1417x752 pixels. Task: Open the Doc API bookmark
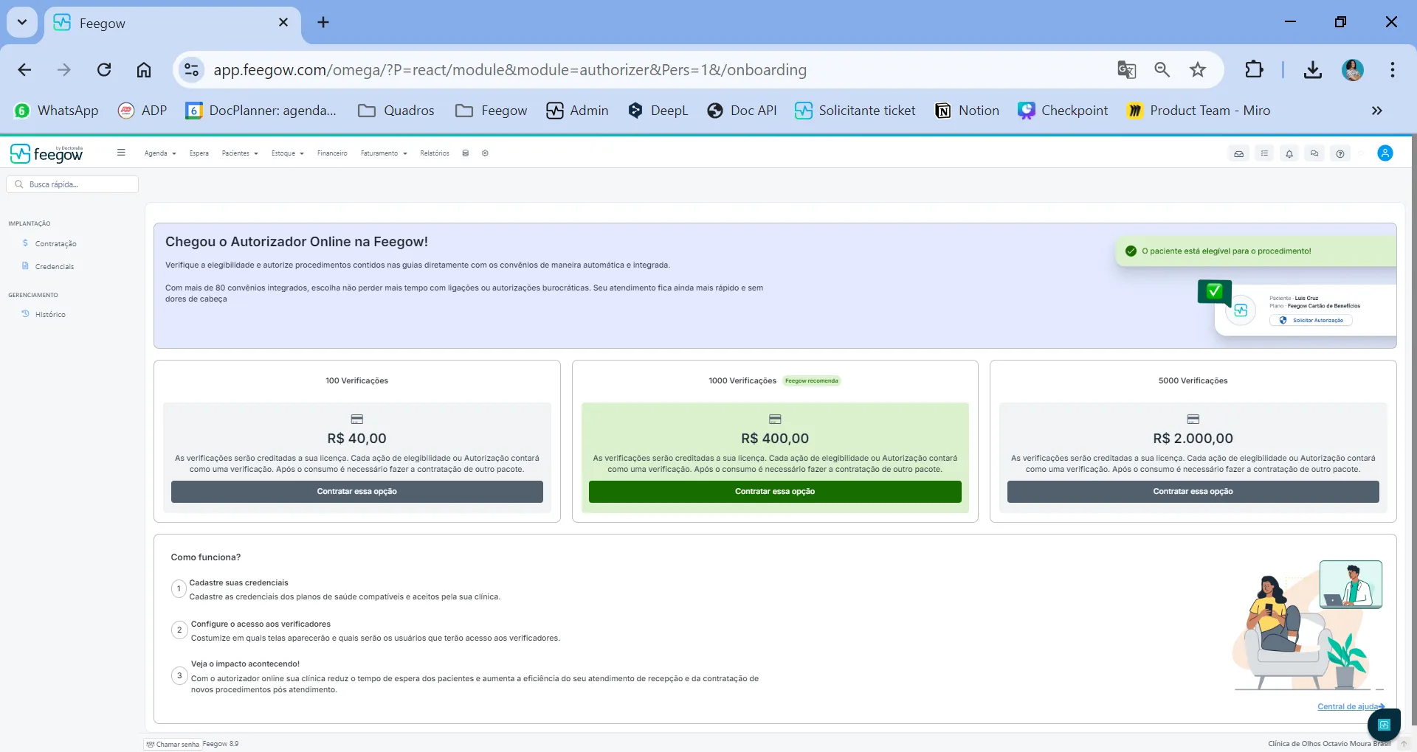coord(742,111)
